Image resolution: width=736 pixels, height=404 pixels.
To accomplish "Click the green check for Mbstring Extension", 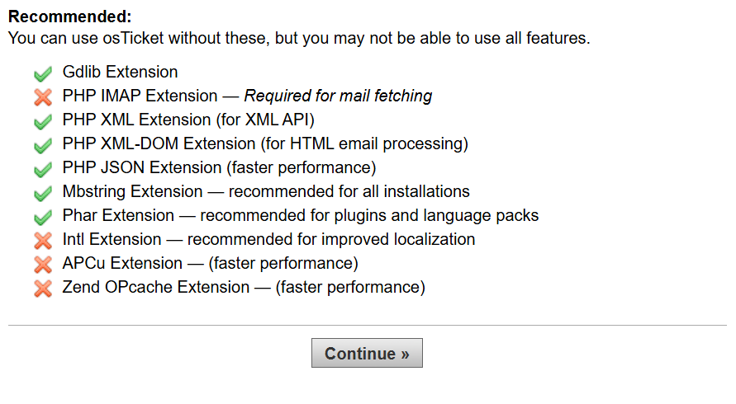I will (x=43, y=193).
